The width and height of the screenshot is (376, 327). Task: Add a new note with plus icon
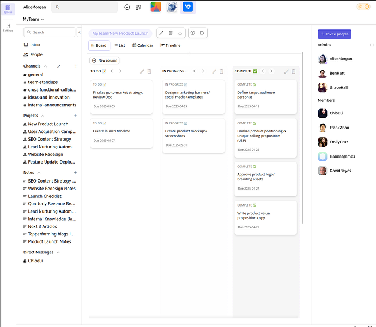point(75,173)
